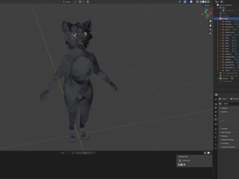Toggle viewport overlays display
Image resolution: width=239 pixels, height=179 pixels.
pos(191,1)
